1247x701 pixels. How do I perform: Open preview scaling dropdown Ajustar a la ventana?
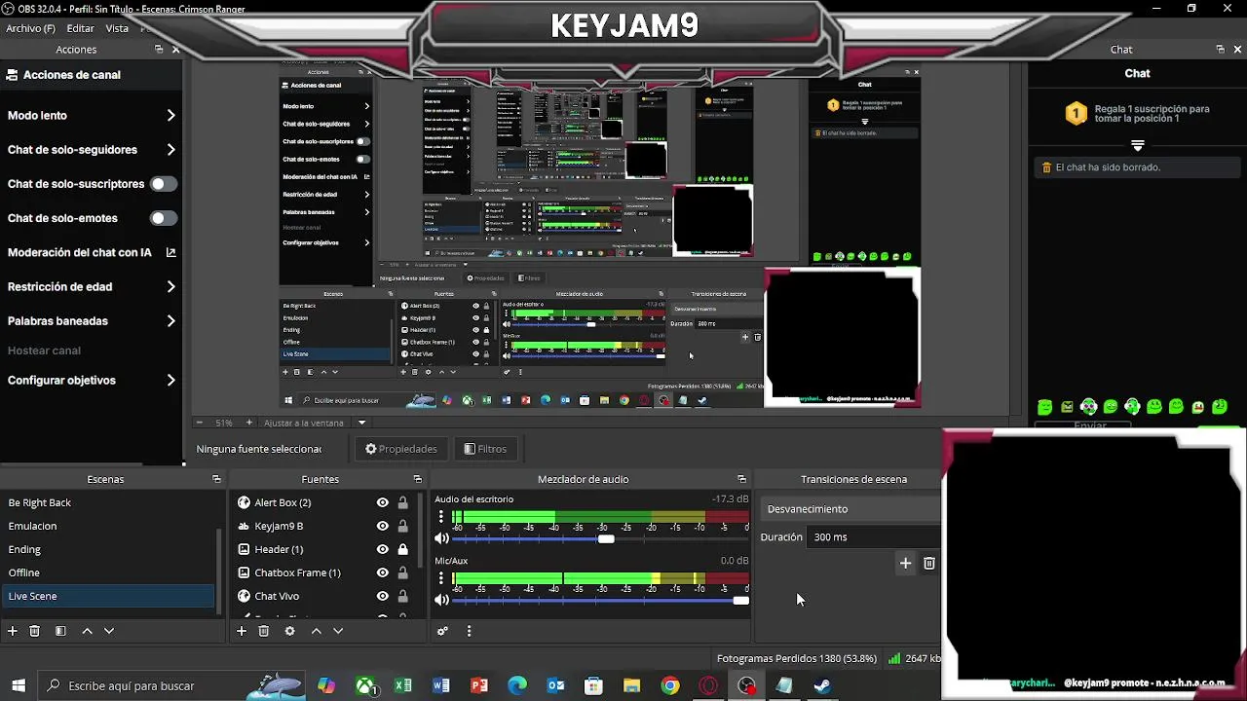click(361, 423)
